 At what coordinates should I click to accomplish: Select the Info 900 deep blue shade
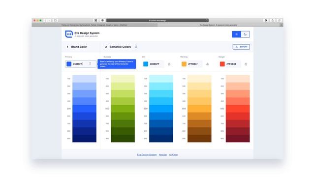(161, 139)
